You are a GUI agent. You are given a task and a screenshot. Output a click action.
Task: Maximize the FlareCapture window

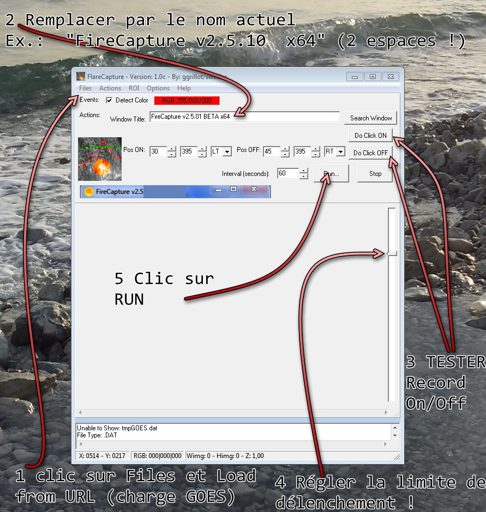373,77
